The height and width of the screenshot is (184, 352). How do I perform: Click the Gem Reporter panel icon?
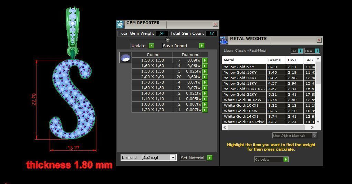pyautogui.click(x=120, y=25)
